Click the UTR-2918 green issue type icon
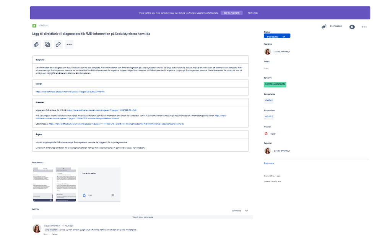382x238 pixels. 33,26
